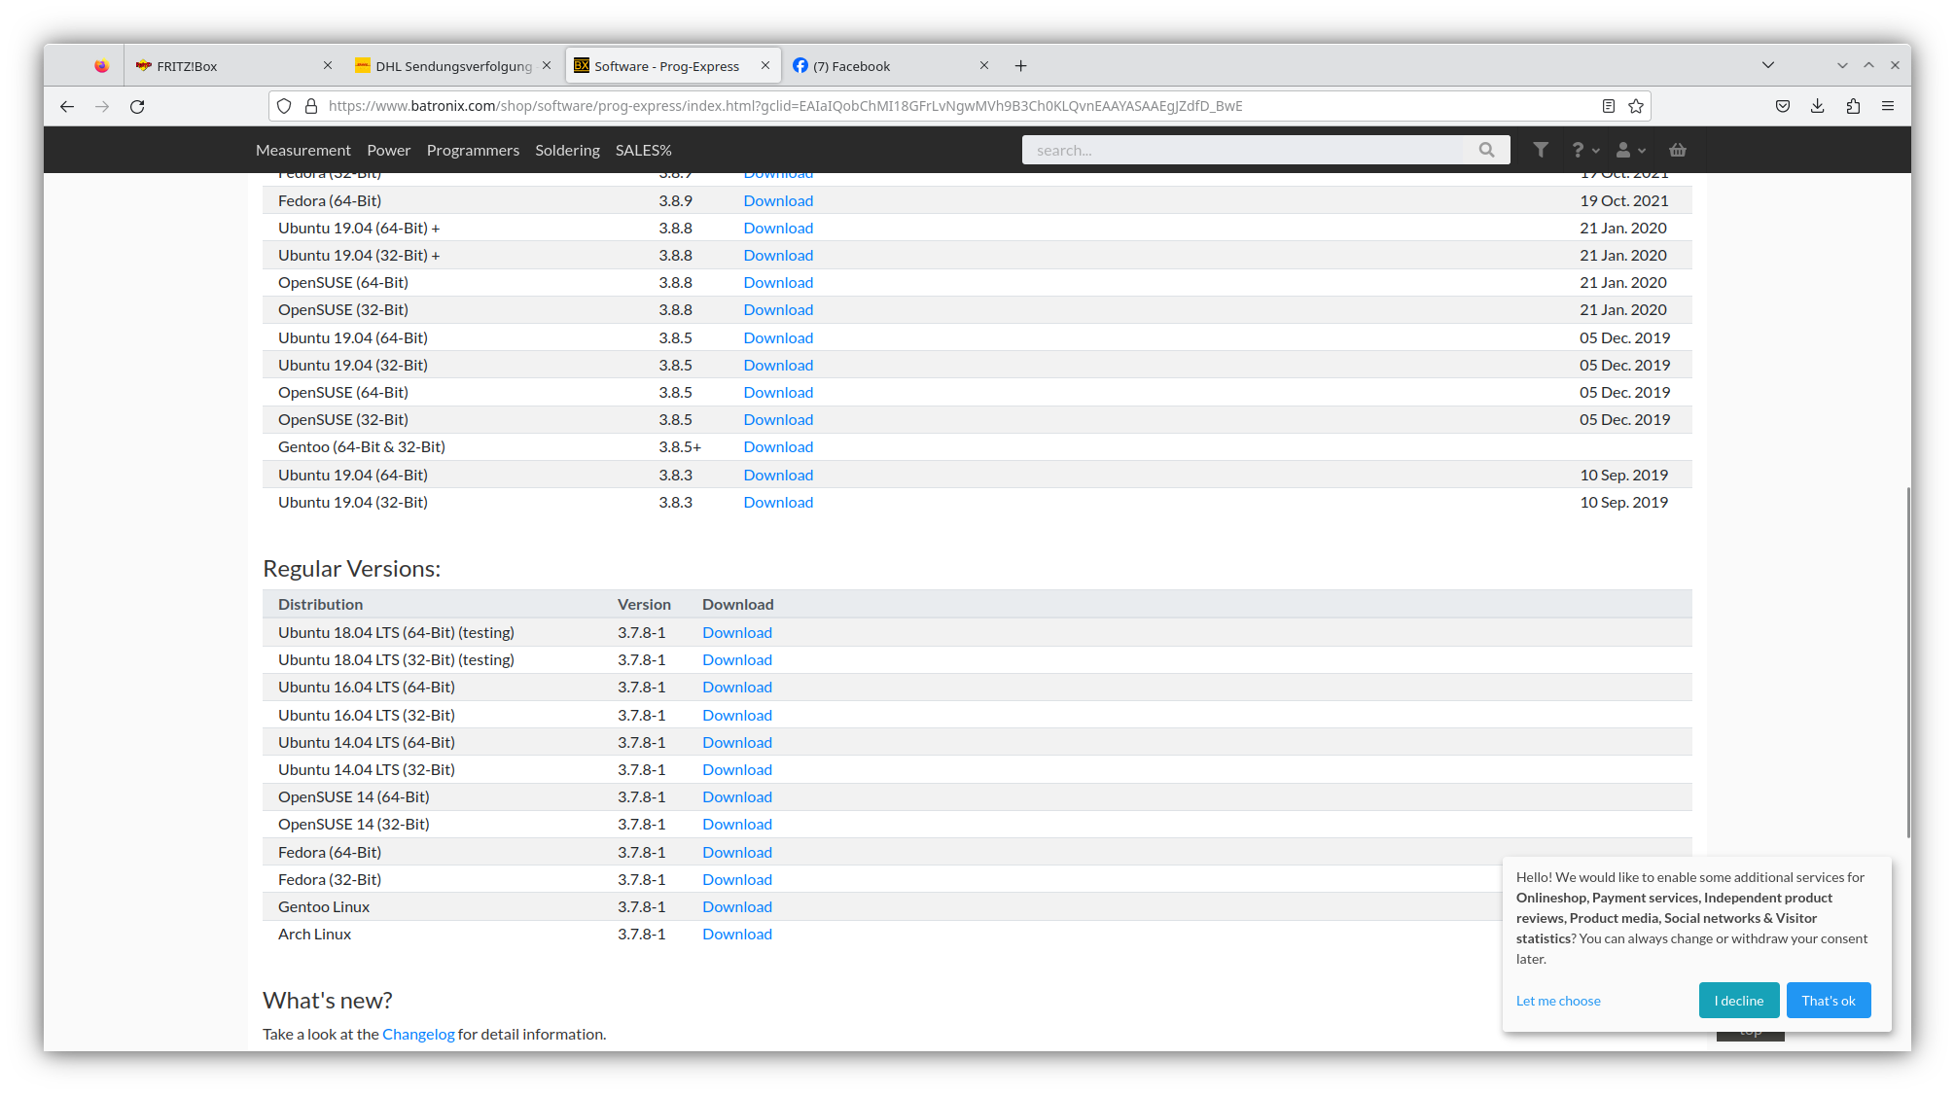Expand the user account dropdown
This screenshot has width=1955, height=1095.
coord(1630,150)
